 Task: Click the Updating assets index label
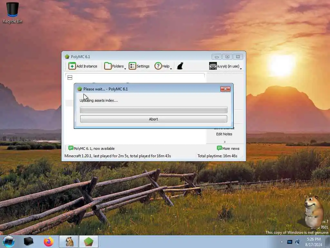(x=99, y=100)
